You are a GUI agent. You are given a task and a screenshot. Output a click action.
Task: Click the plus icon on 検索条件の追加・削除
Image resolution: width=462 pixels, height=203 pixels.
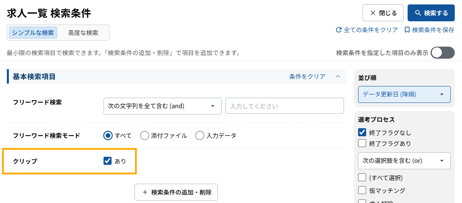[x=145, y=192]
